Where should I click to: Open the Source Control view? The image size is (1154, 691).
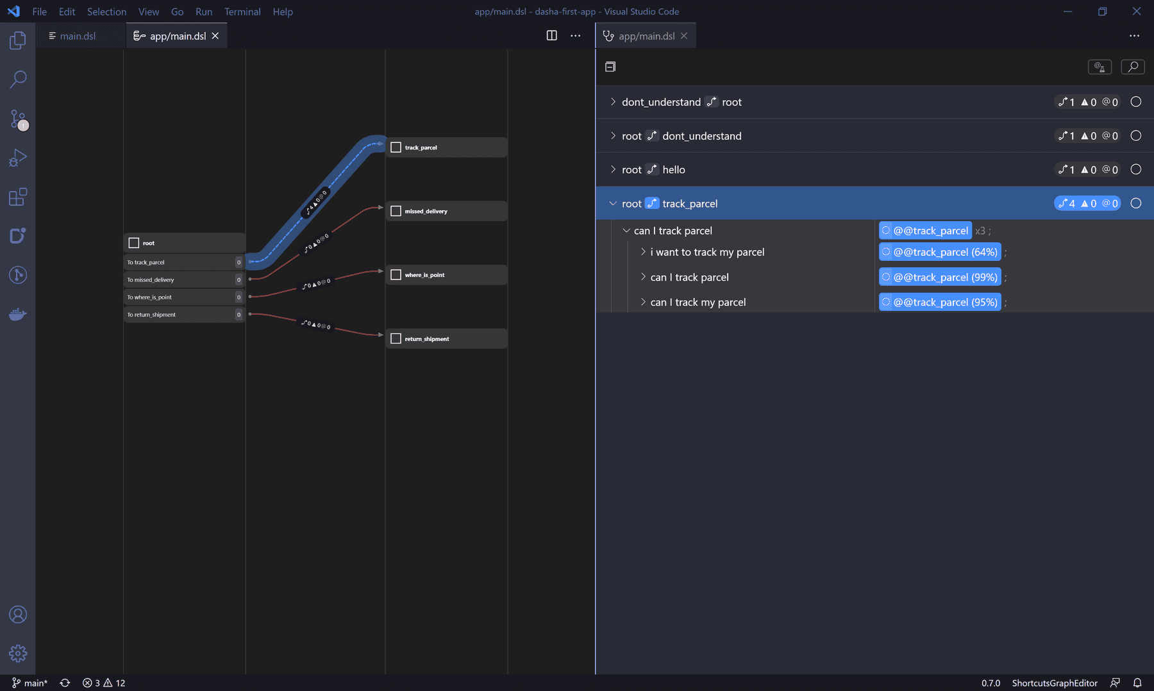(x=17, y=119)
